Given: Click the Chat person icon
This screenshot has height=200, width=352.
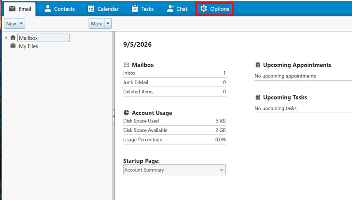Looking at the screenshot, I should tap(170, 8).
